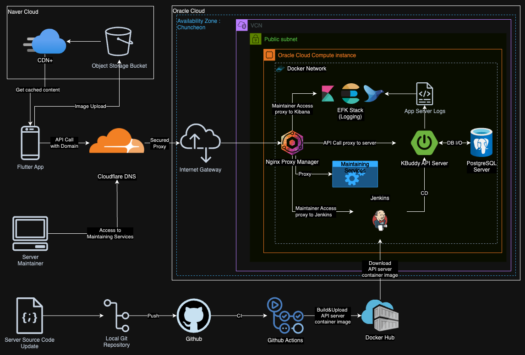The image size is (525, 355).
Task: Click 'Availability Zone : Chuncheon' text
Action: pos(198,24)
